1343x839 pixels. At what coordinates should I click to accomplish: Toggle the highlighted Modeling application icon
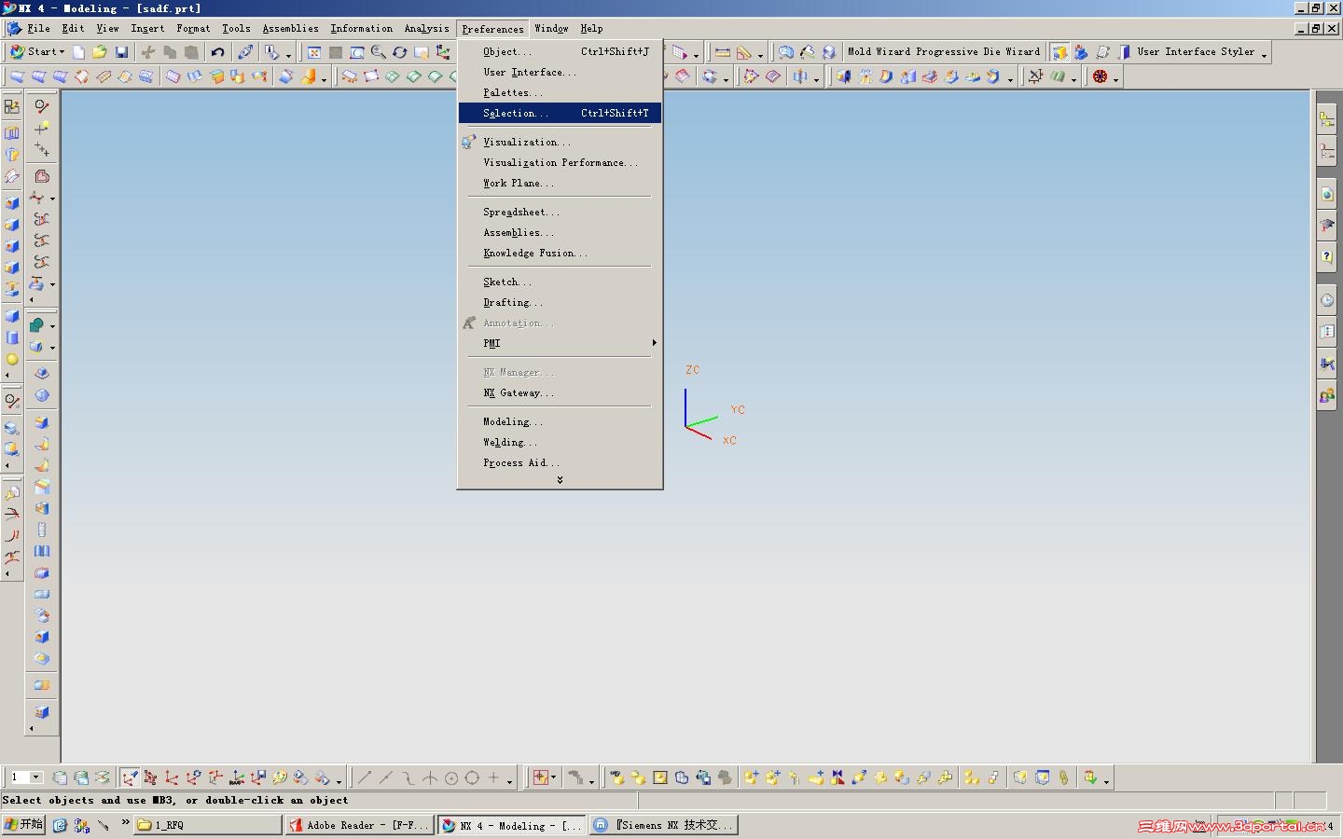pos(1059,52)
